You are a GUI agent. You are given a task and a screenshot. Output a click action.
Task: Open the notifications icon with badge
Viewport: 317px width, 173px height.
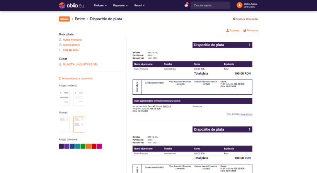(186, 5)
